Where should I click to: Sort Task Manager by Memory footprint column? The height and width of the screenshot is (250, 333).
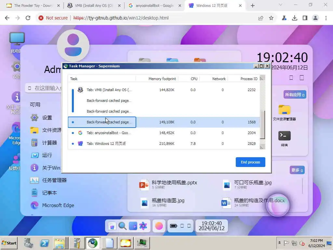coord(162,79)
